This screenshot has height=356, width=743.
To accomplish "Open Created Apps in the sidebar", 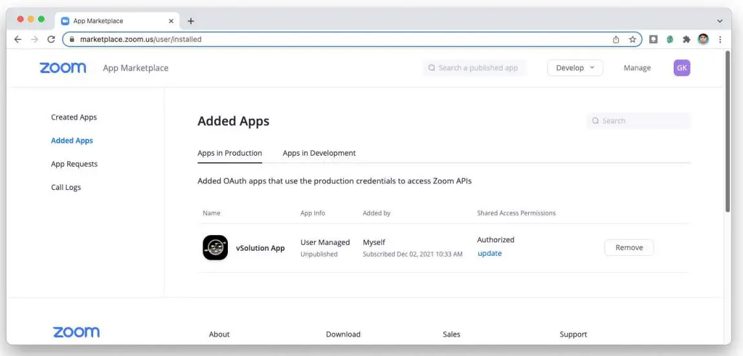I will coord(74,117).
